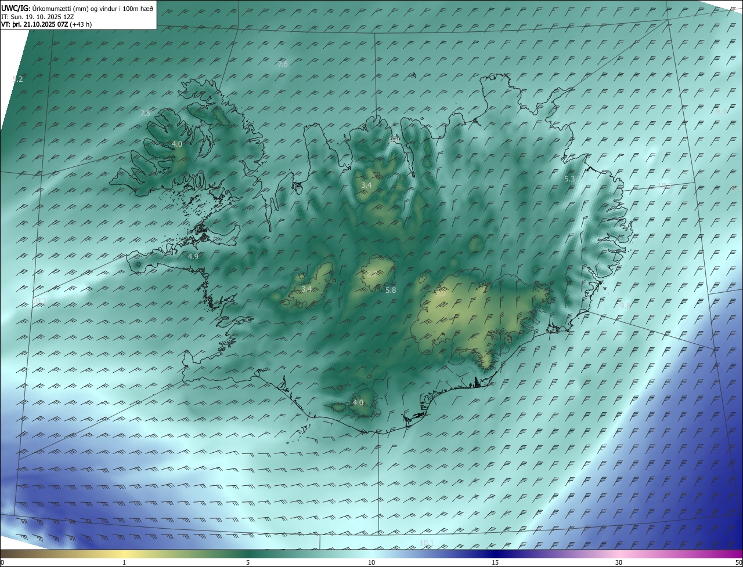Viewport: 743px width, 567px height.
Task: Click the 5.2 value at the map's northwest corner
Action: coord(17,79)
